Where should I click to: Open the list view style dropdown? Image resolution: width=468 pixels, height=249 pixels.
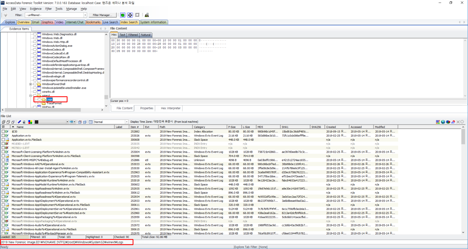point(73,122)
